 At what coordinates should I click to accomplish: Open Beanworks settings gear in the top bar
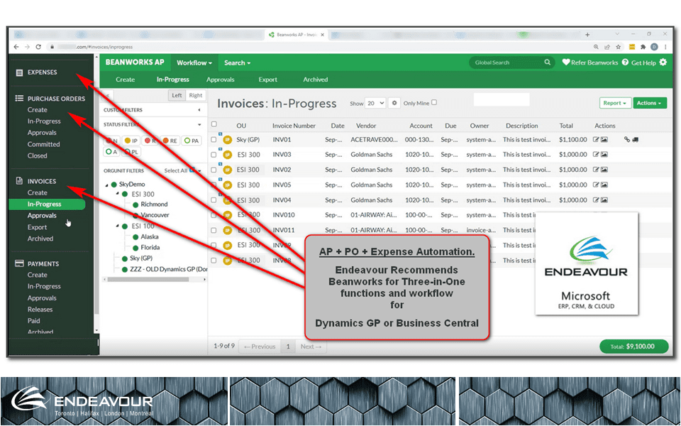pyautogui.click(x=663, y=62)
